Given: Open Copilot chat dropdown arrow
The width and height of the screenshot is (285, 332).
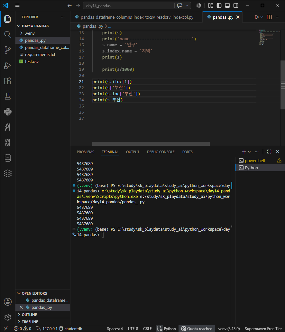Looking at the screenshot, I should (x=188, y=5).
